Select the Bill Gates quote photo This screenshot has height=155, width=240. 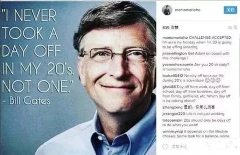point(78,78)
